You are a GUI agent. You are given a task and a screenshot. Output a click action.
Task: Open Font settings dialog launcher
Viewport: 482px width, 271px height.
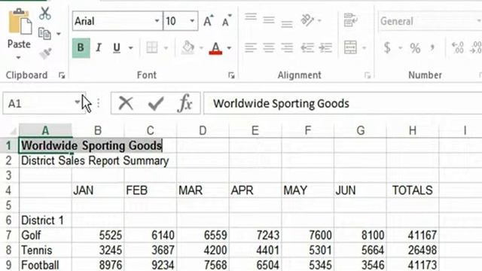(x=231, y=75)
